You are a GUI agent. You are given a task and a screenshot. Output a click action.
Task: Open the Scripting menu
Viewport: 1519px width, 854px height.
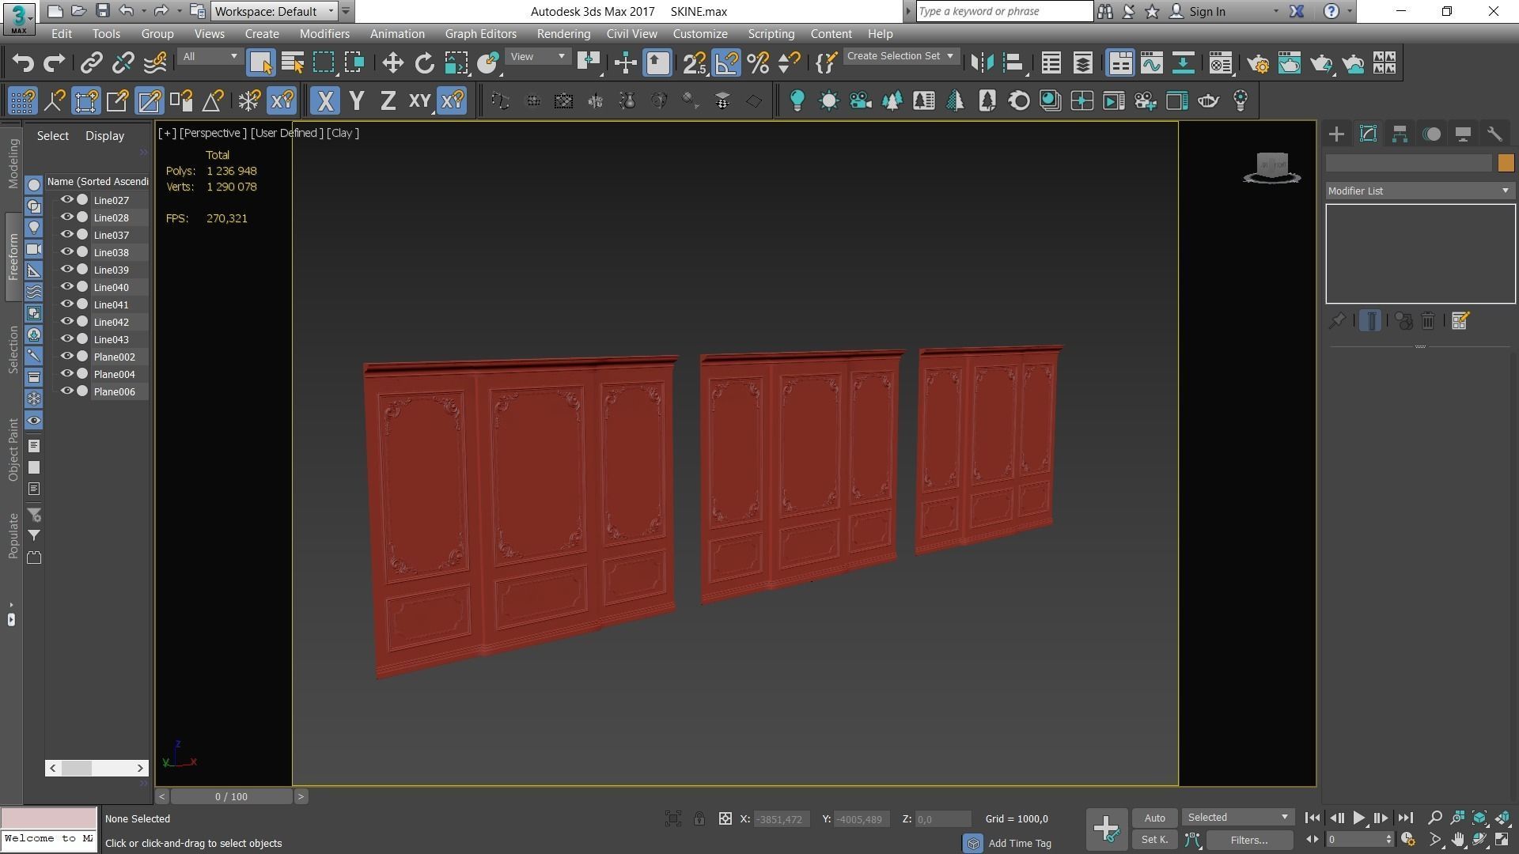coord(771,34)
